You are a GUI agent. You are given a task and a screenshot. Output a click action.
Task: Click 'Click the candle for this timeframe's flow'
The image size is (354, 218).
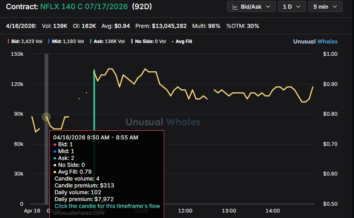pyautogui.click(x=107, y=206)
